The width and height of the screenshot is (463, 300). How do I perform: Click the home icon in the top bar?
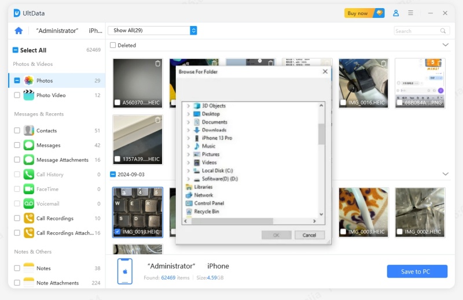click(19, 31)
